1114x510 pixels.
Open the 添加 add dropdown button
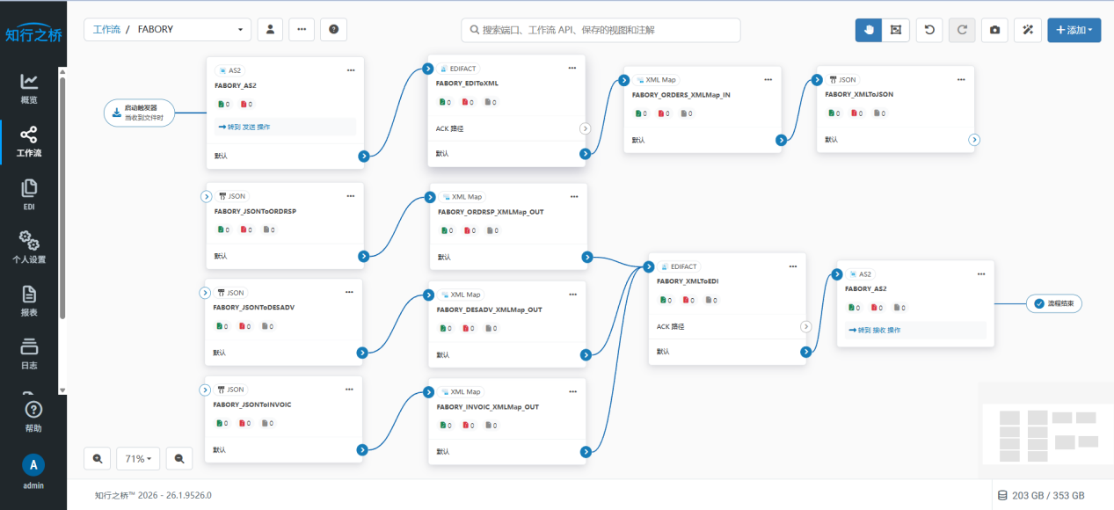point(1074,30)
